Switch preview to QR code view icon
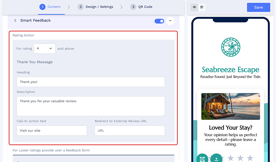Image resolution: width=276 pixels, height=162 pixels. pyautogui.click(x=202, y=7)
